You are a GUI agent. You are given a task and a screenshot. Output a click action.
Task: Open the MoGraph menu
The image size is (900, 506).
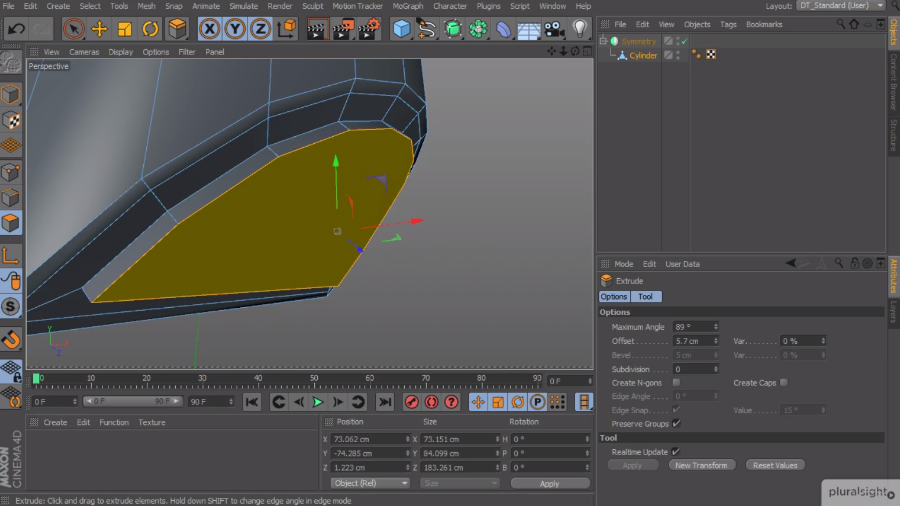(x=408, y=6)
